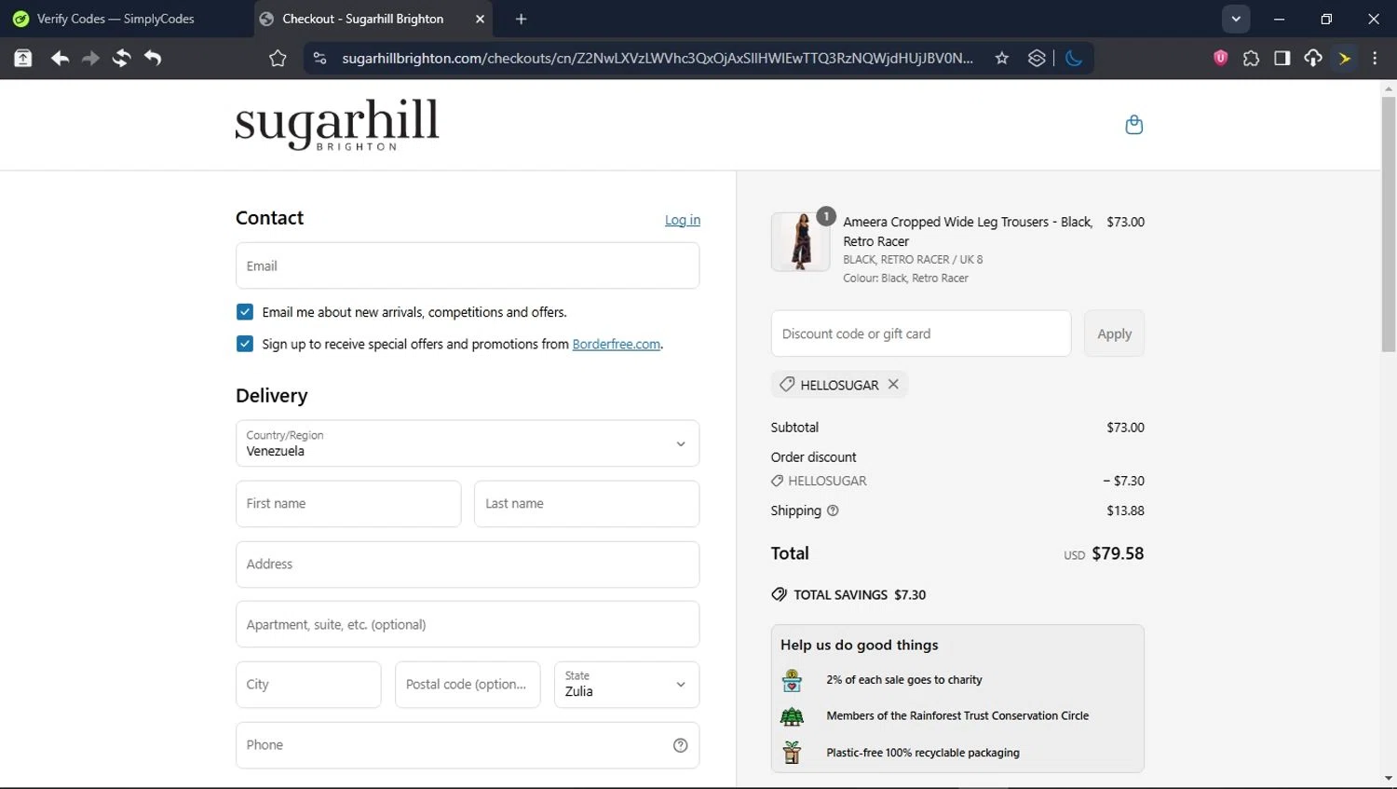The width and height of the screenshot is (1397, 789).
Task: Go forward with the browser arrow
Action: point(90,58)
